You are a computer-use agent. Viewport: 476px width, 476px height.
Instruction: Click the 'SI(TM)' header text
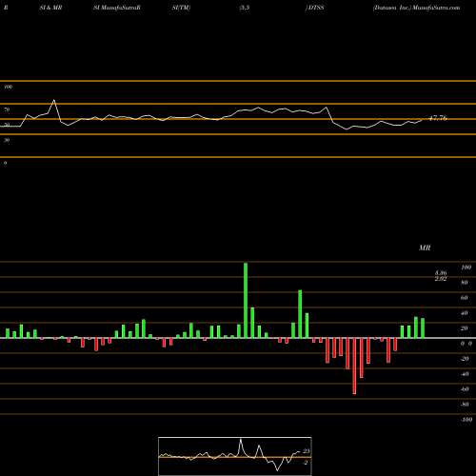click(x=181, y=8)
